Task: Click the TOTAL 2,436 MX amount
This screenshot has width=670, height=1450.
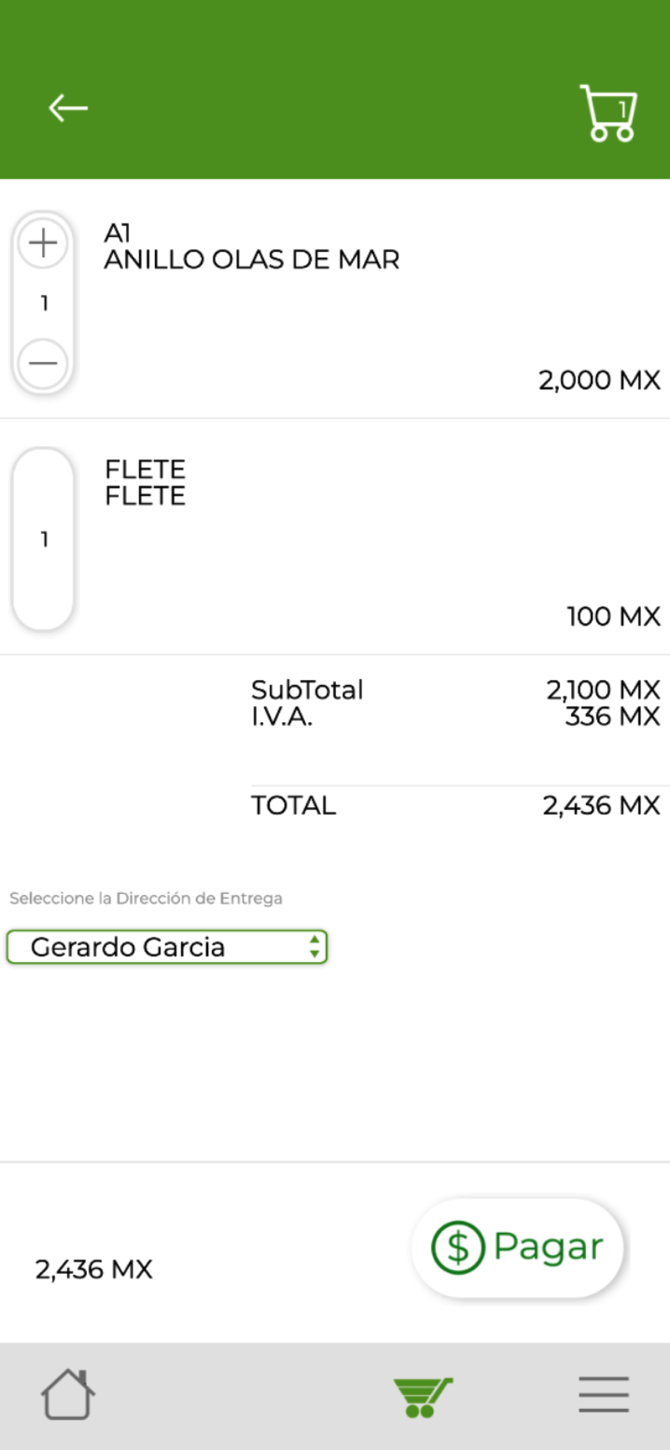Action: coord(601,805)
